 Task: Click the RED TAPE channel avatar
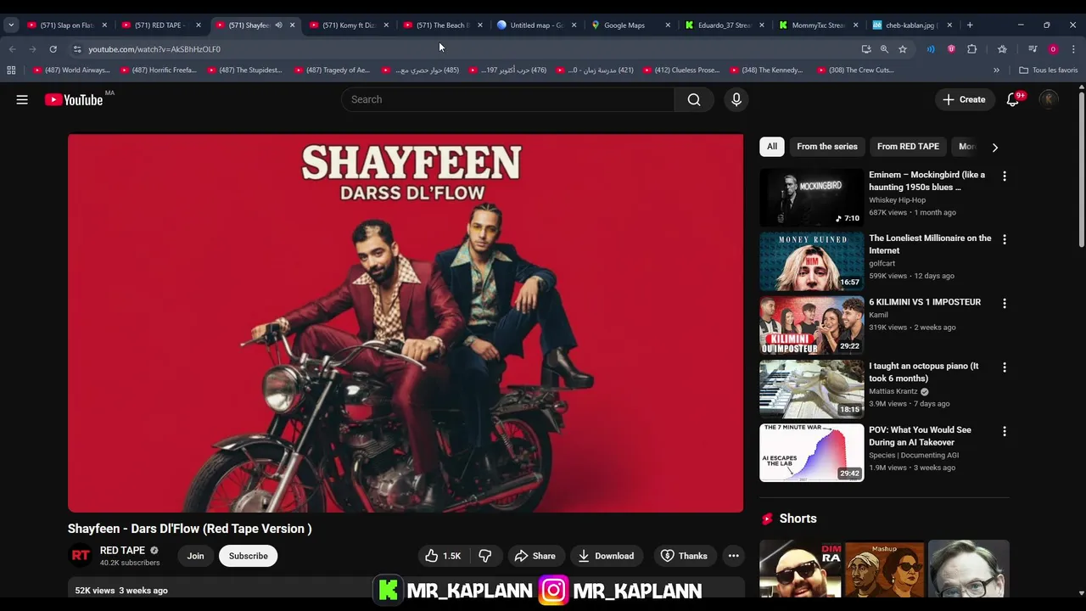[x=81, y=556]
